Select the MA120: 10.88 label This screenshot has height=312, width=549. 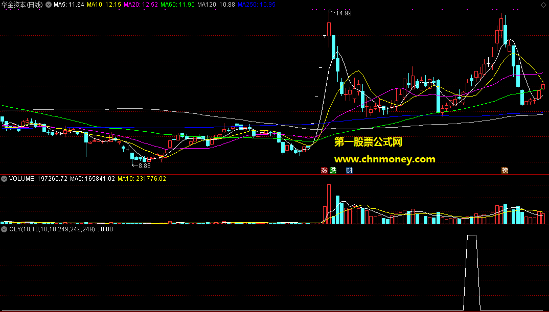(216, 5)
